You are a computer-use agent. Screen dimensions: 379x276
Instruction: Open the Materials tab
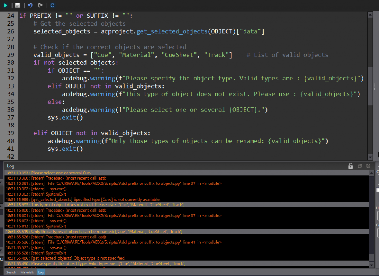click(x=27, y=272)
